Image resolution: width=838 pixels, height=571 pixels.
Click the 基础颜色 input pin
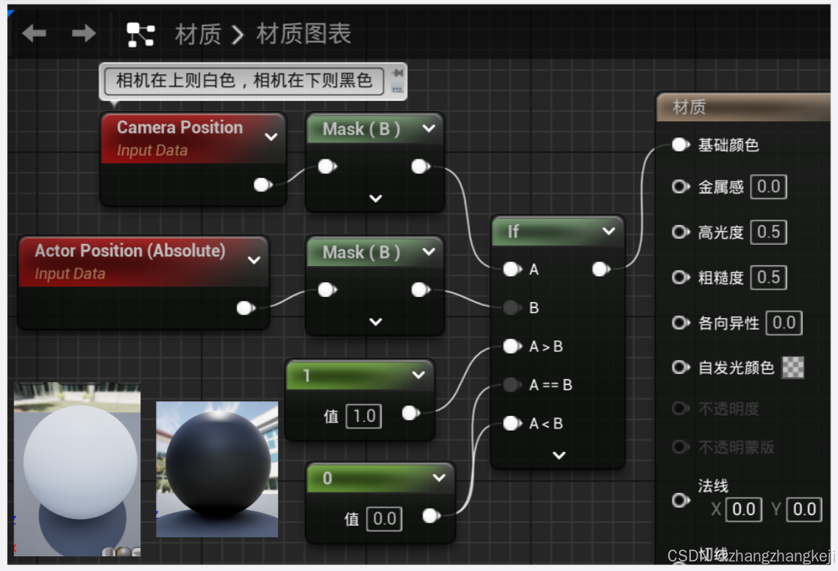tap(681, 145)
